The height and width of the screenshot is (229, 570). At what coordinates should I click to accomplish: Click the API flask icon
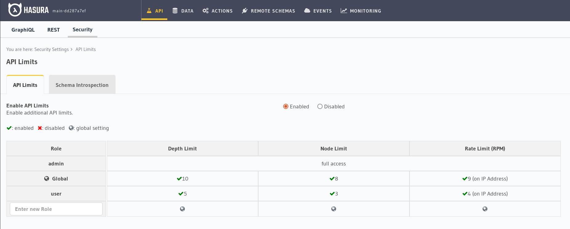(149, 11)
